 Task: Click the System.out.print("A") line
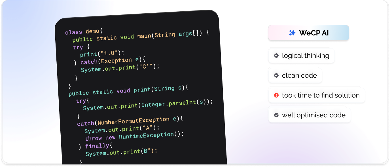(122, 129)
